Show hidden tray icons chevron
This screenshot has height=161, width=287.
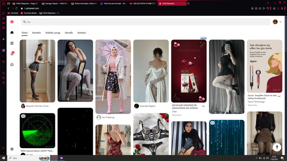point(257,158)
